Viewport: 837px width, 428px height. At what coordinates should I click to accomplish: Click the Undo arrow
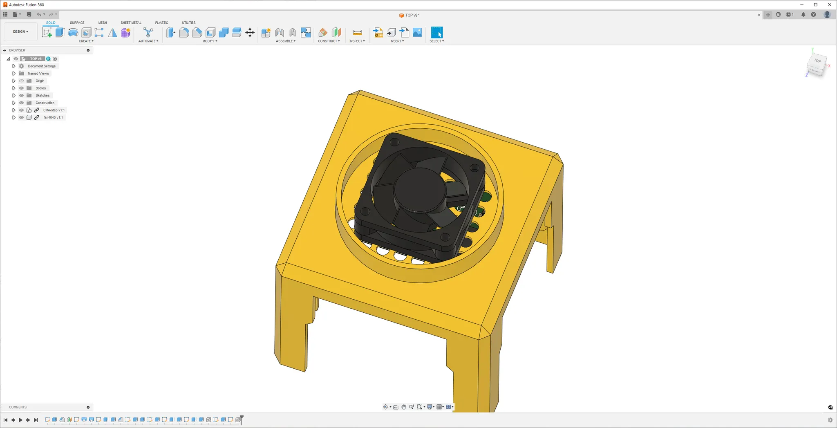click(39, 14)
